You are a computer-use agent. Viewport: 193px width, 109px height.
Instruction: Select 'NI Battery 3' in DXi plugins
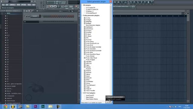[90, 11]
